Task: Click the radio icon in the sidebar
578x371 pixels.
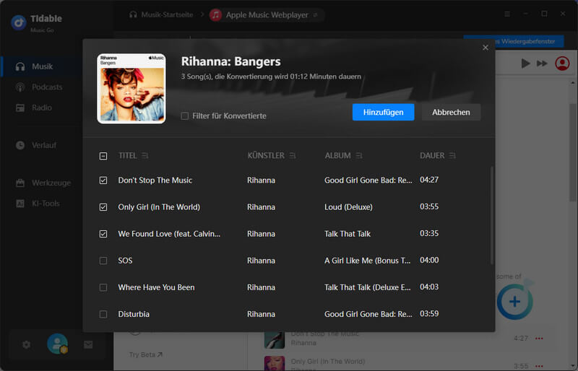Action: [x=20, y=108]
